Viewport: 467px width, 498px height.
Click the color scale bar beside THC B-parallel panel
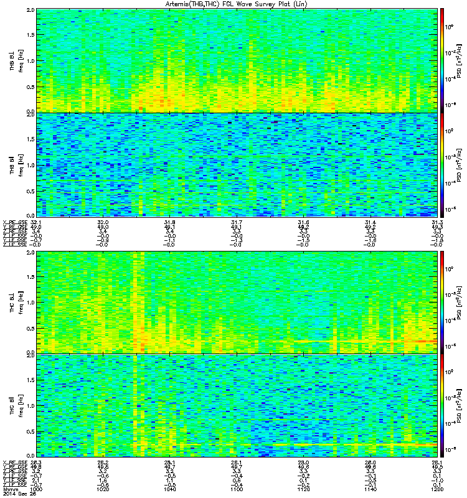tap(442, 406)
